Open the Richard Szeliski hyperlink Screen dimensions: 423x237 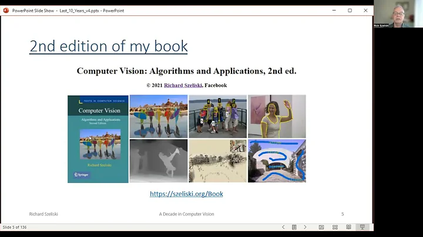point(183,86)
